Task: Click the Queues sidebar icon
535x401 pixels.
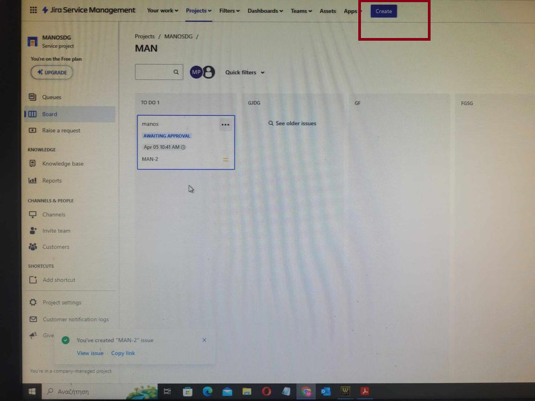Action: point(33,97)
